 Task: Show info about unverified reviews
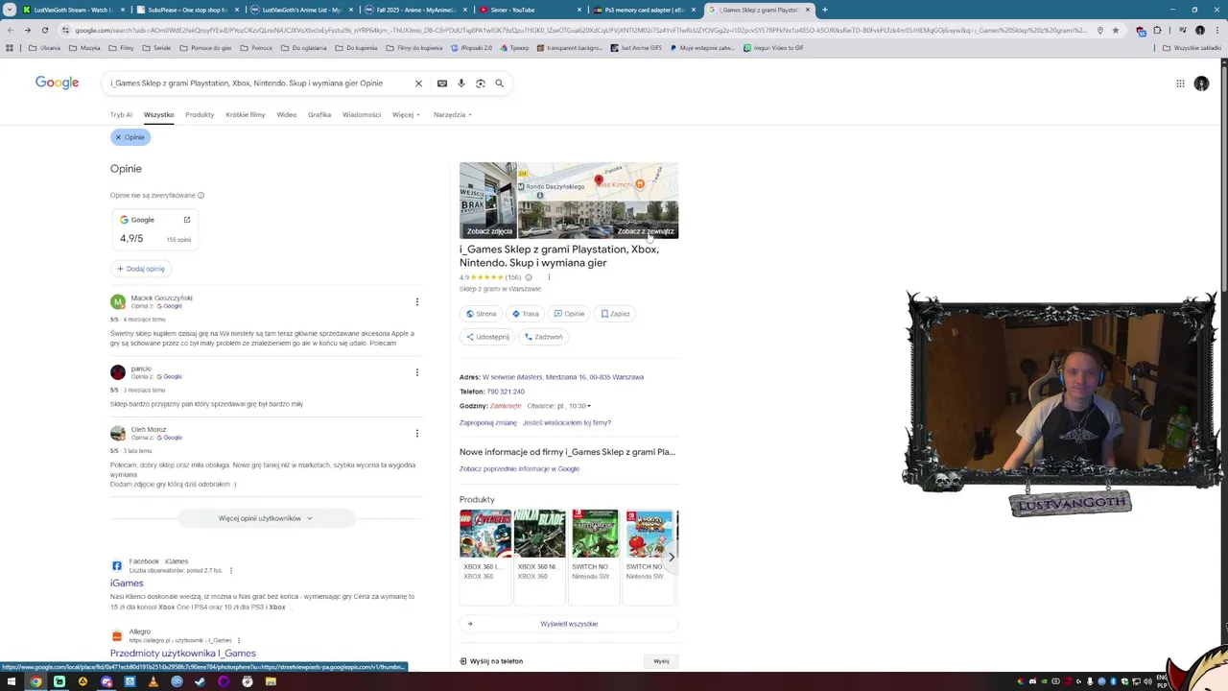pyautogui.click(x=201, y=196)
